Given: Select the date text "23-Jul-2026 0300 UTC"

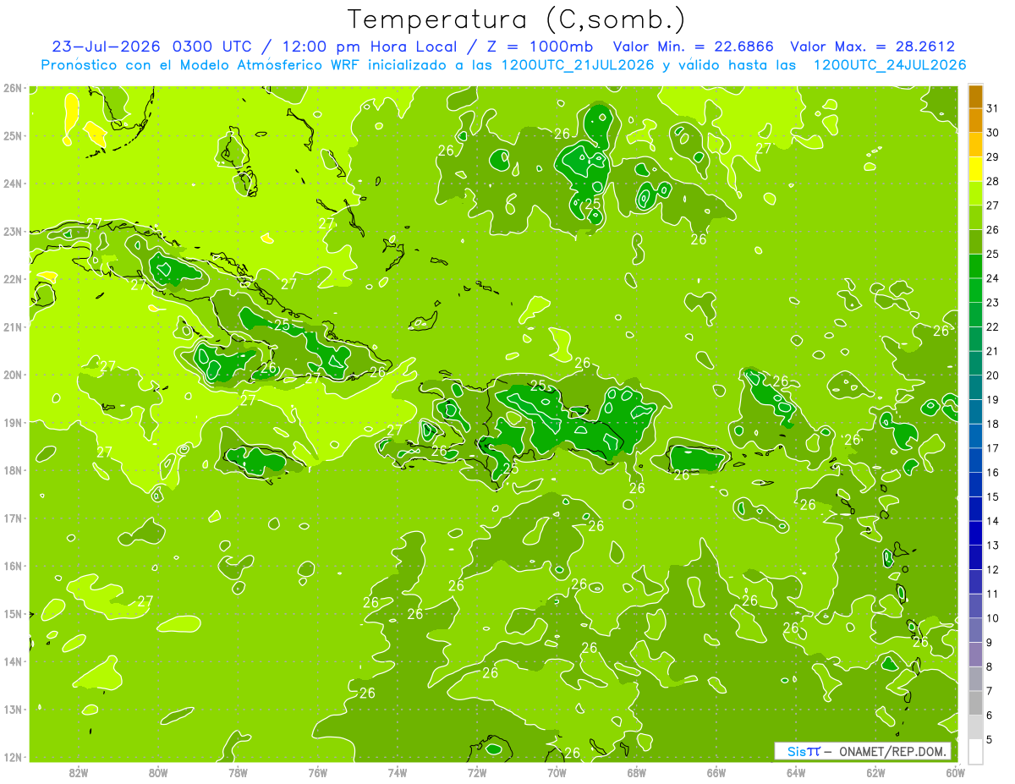Looking at the screenshot, I should (x=151, y=47).
